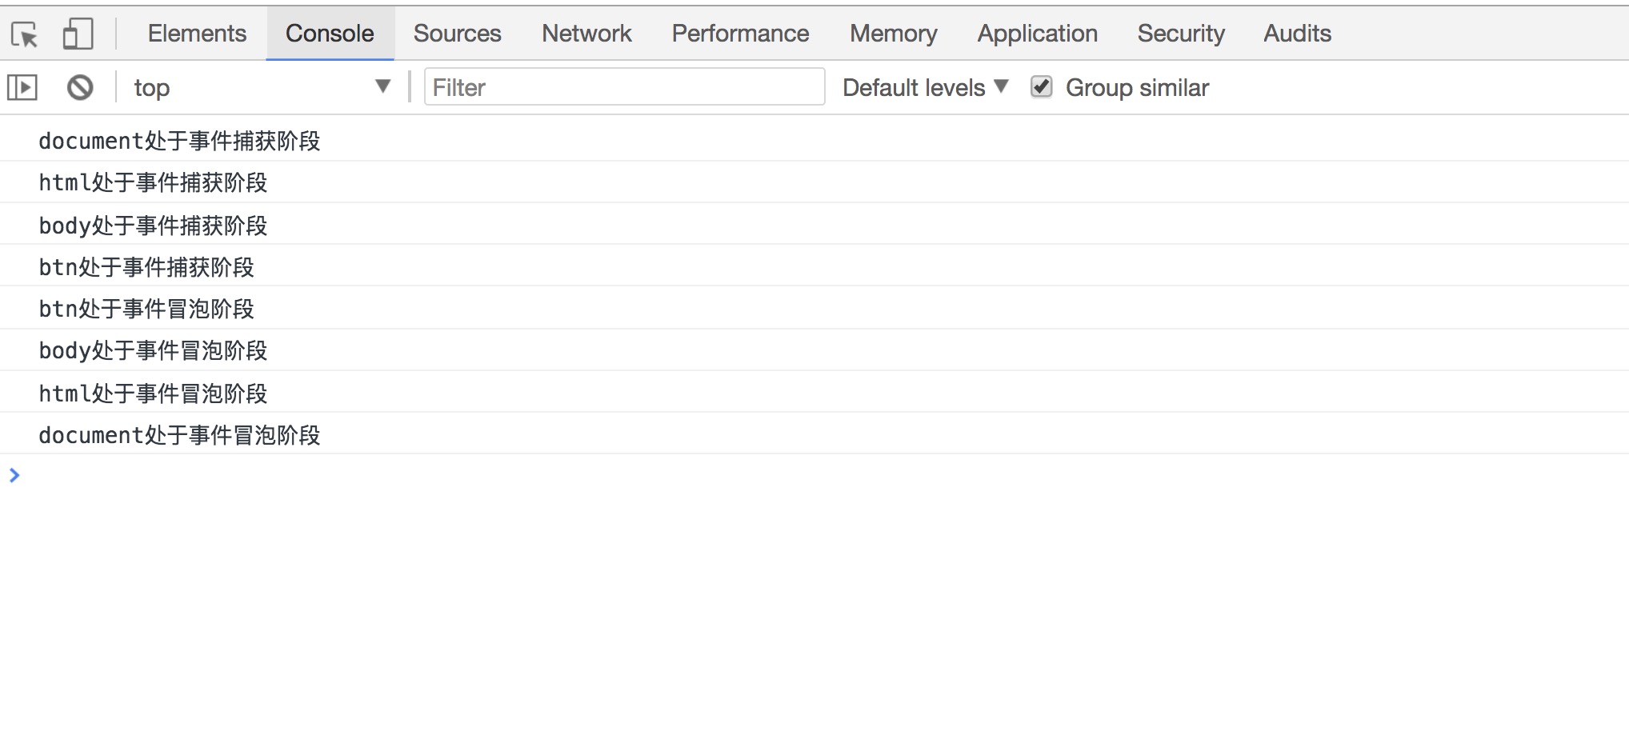The width and height of the screenshot is (1629, 747).
Task: Click the Filter input field
Action: (x=624, y=87)
